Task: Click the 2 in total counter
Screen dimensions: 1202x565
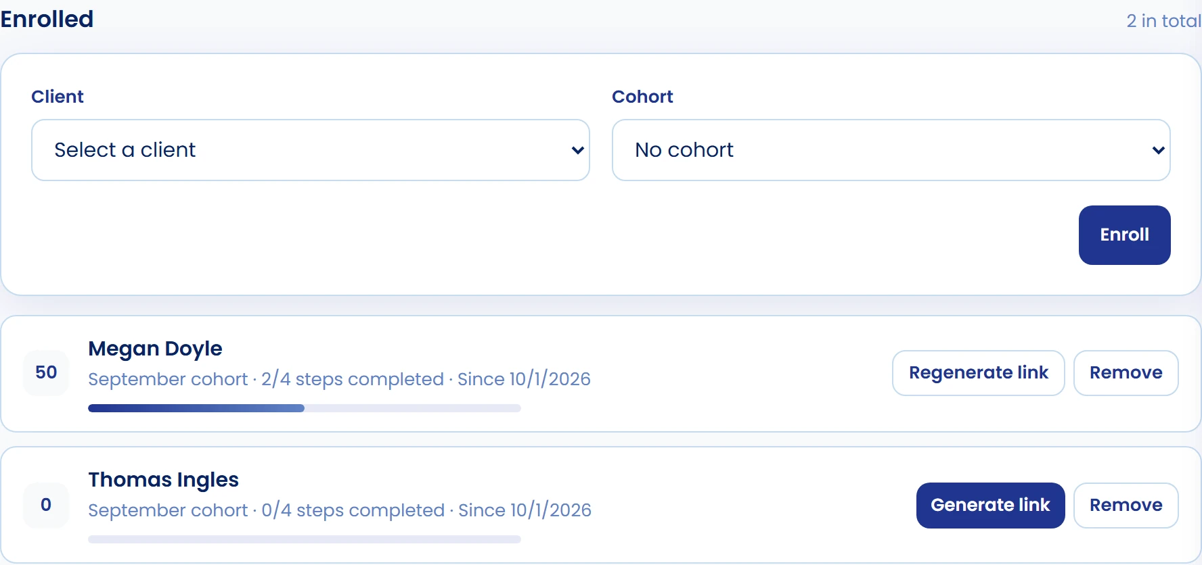Action: tap(1163, 21)
